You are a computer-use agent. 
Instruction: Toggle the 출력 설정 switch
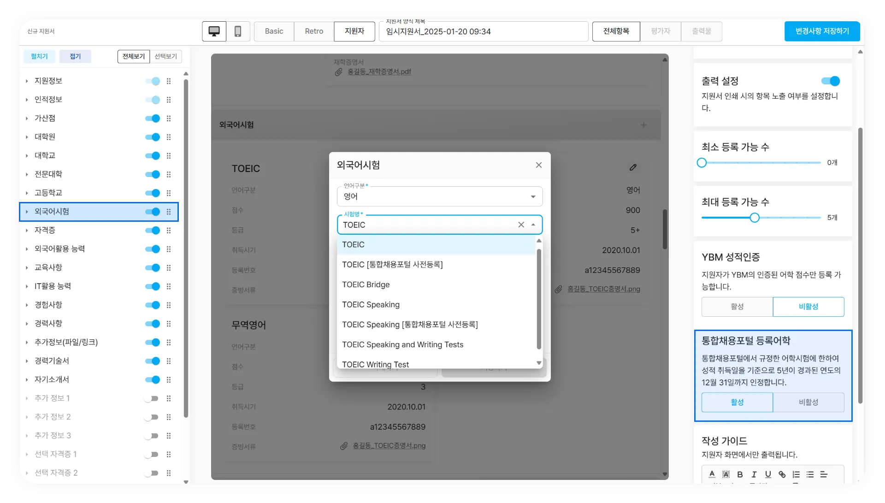pyautogui.click(x=831, y=81)
